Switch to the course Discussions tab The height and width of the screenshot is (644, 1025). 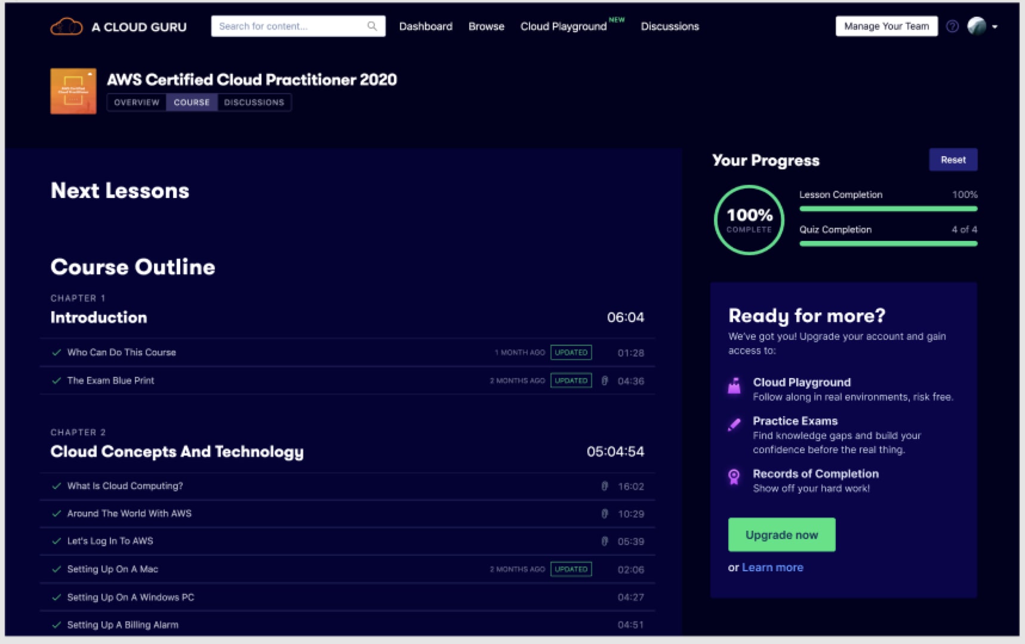pyautogui.click(x=254, y=103)
